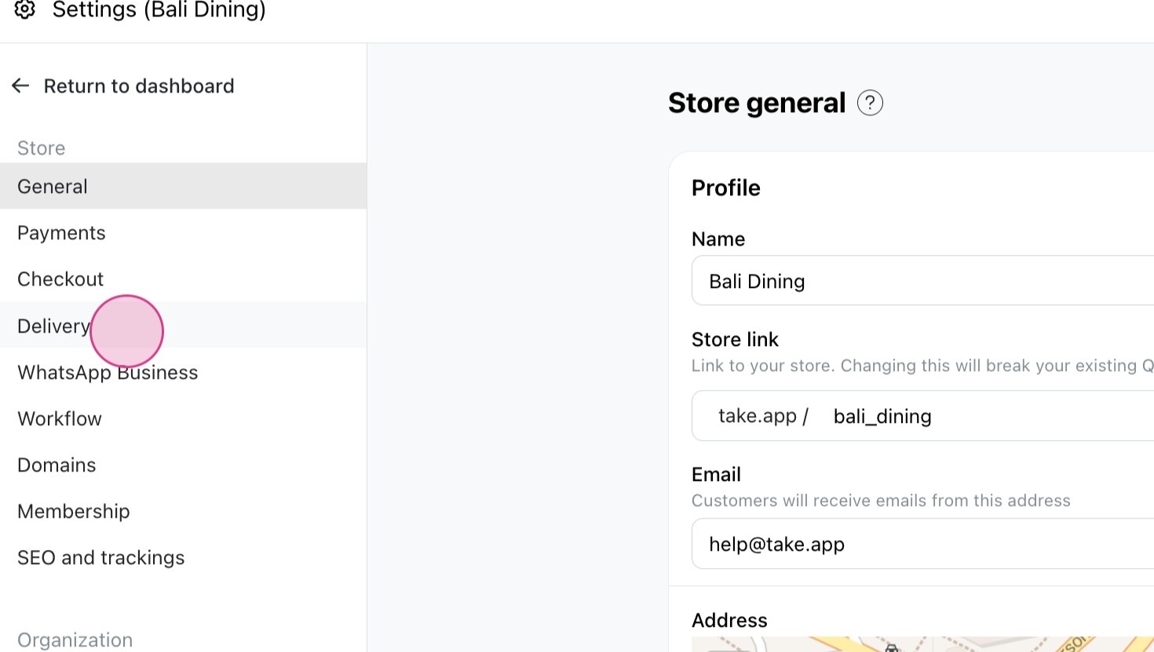
Task: Open SEO and trackings settings
Action: click(x=183, y=556)
